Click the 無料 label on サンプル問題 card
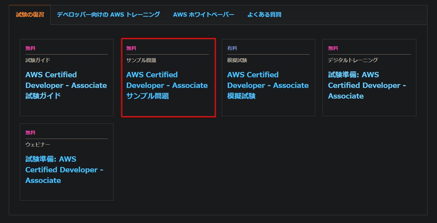The width and height of the screenshot is (437, 223). coord(131,48)
